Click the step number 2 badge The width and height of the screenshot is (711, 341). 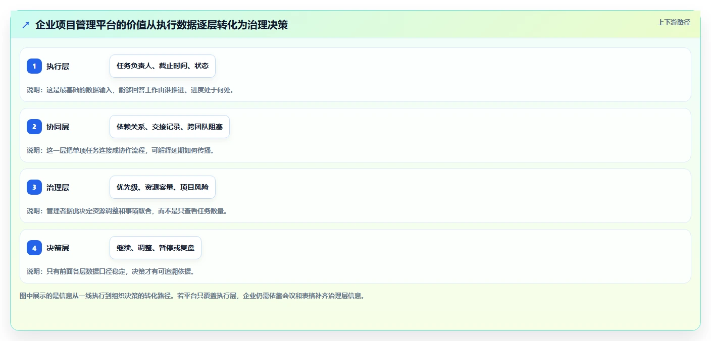[34, 127]
